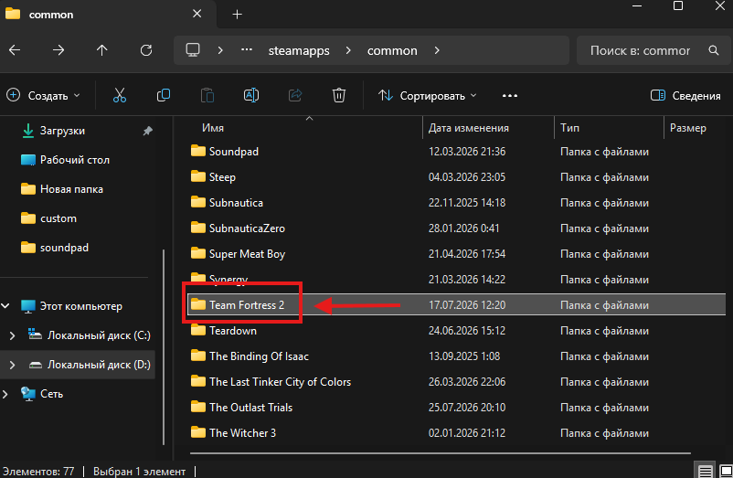This screenshot has height=478, width=733.
Task: Click the chevron after common
Action: pyautogui.click(x=437, y=50)
